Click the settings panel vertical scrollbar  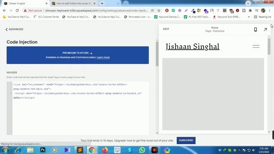(157, 53)
